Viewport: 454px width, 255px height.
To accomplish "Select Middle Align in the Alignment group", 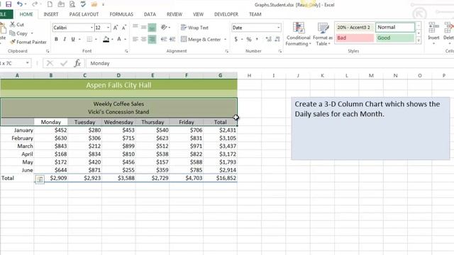I will click(143, 27).
